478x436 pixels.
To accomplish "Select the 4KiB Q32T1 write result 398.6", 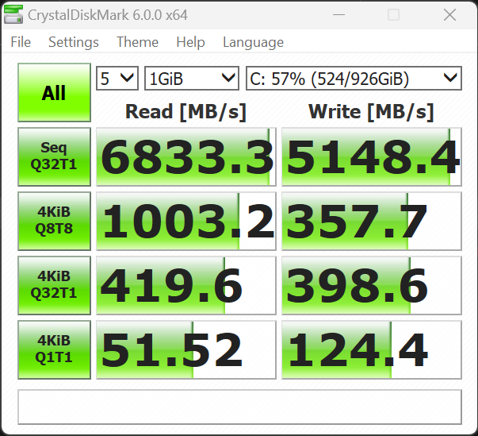I will [x=372, y=285].
